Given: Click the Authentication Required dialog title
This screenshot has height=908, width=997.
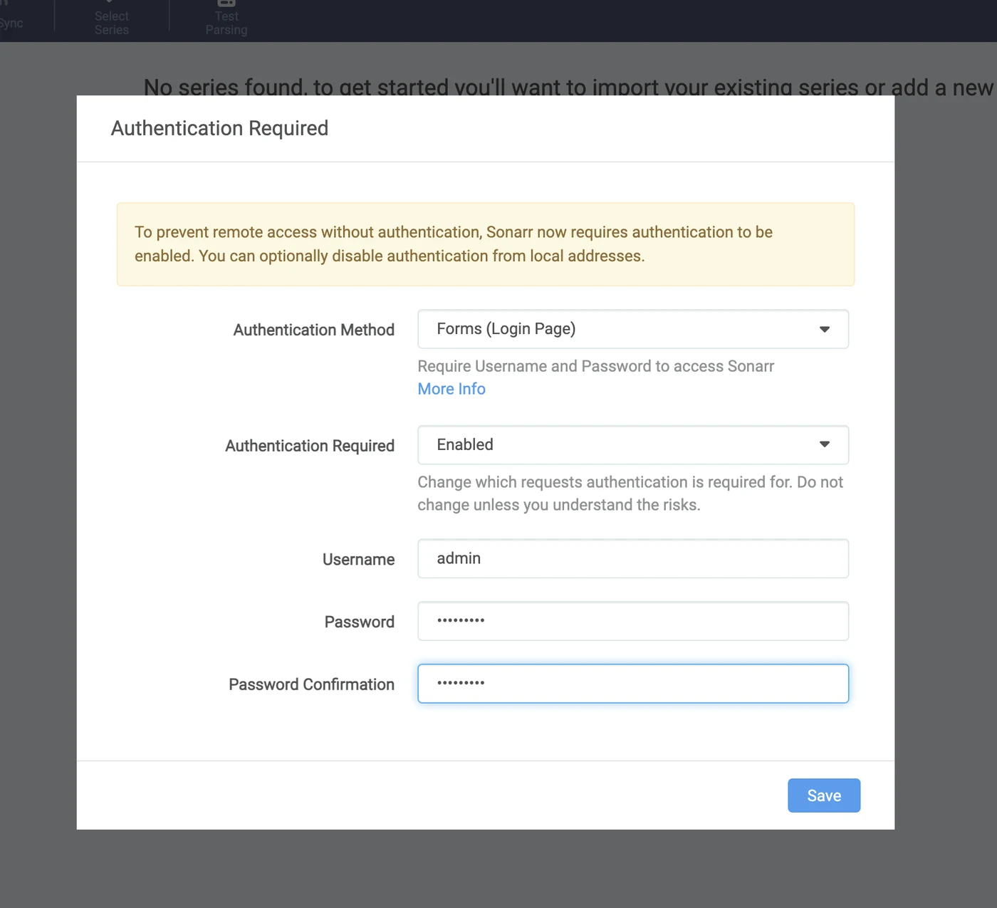Looking at the screenshot, I should click(219, 128).
